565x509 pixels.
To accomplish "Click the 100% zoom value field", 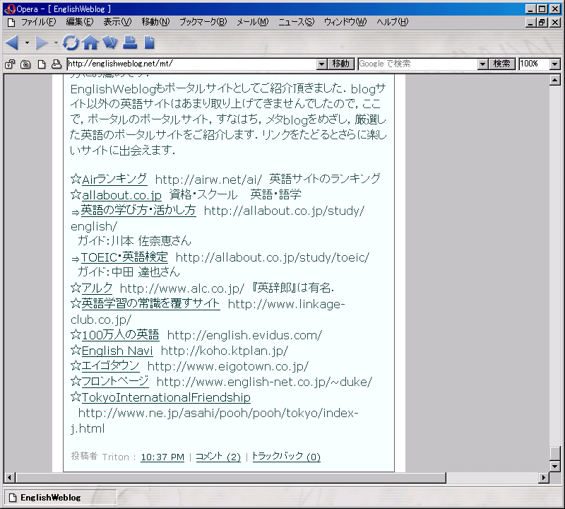I will tap(535, 64).
